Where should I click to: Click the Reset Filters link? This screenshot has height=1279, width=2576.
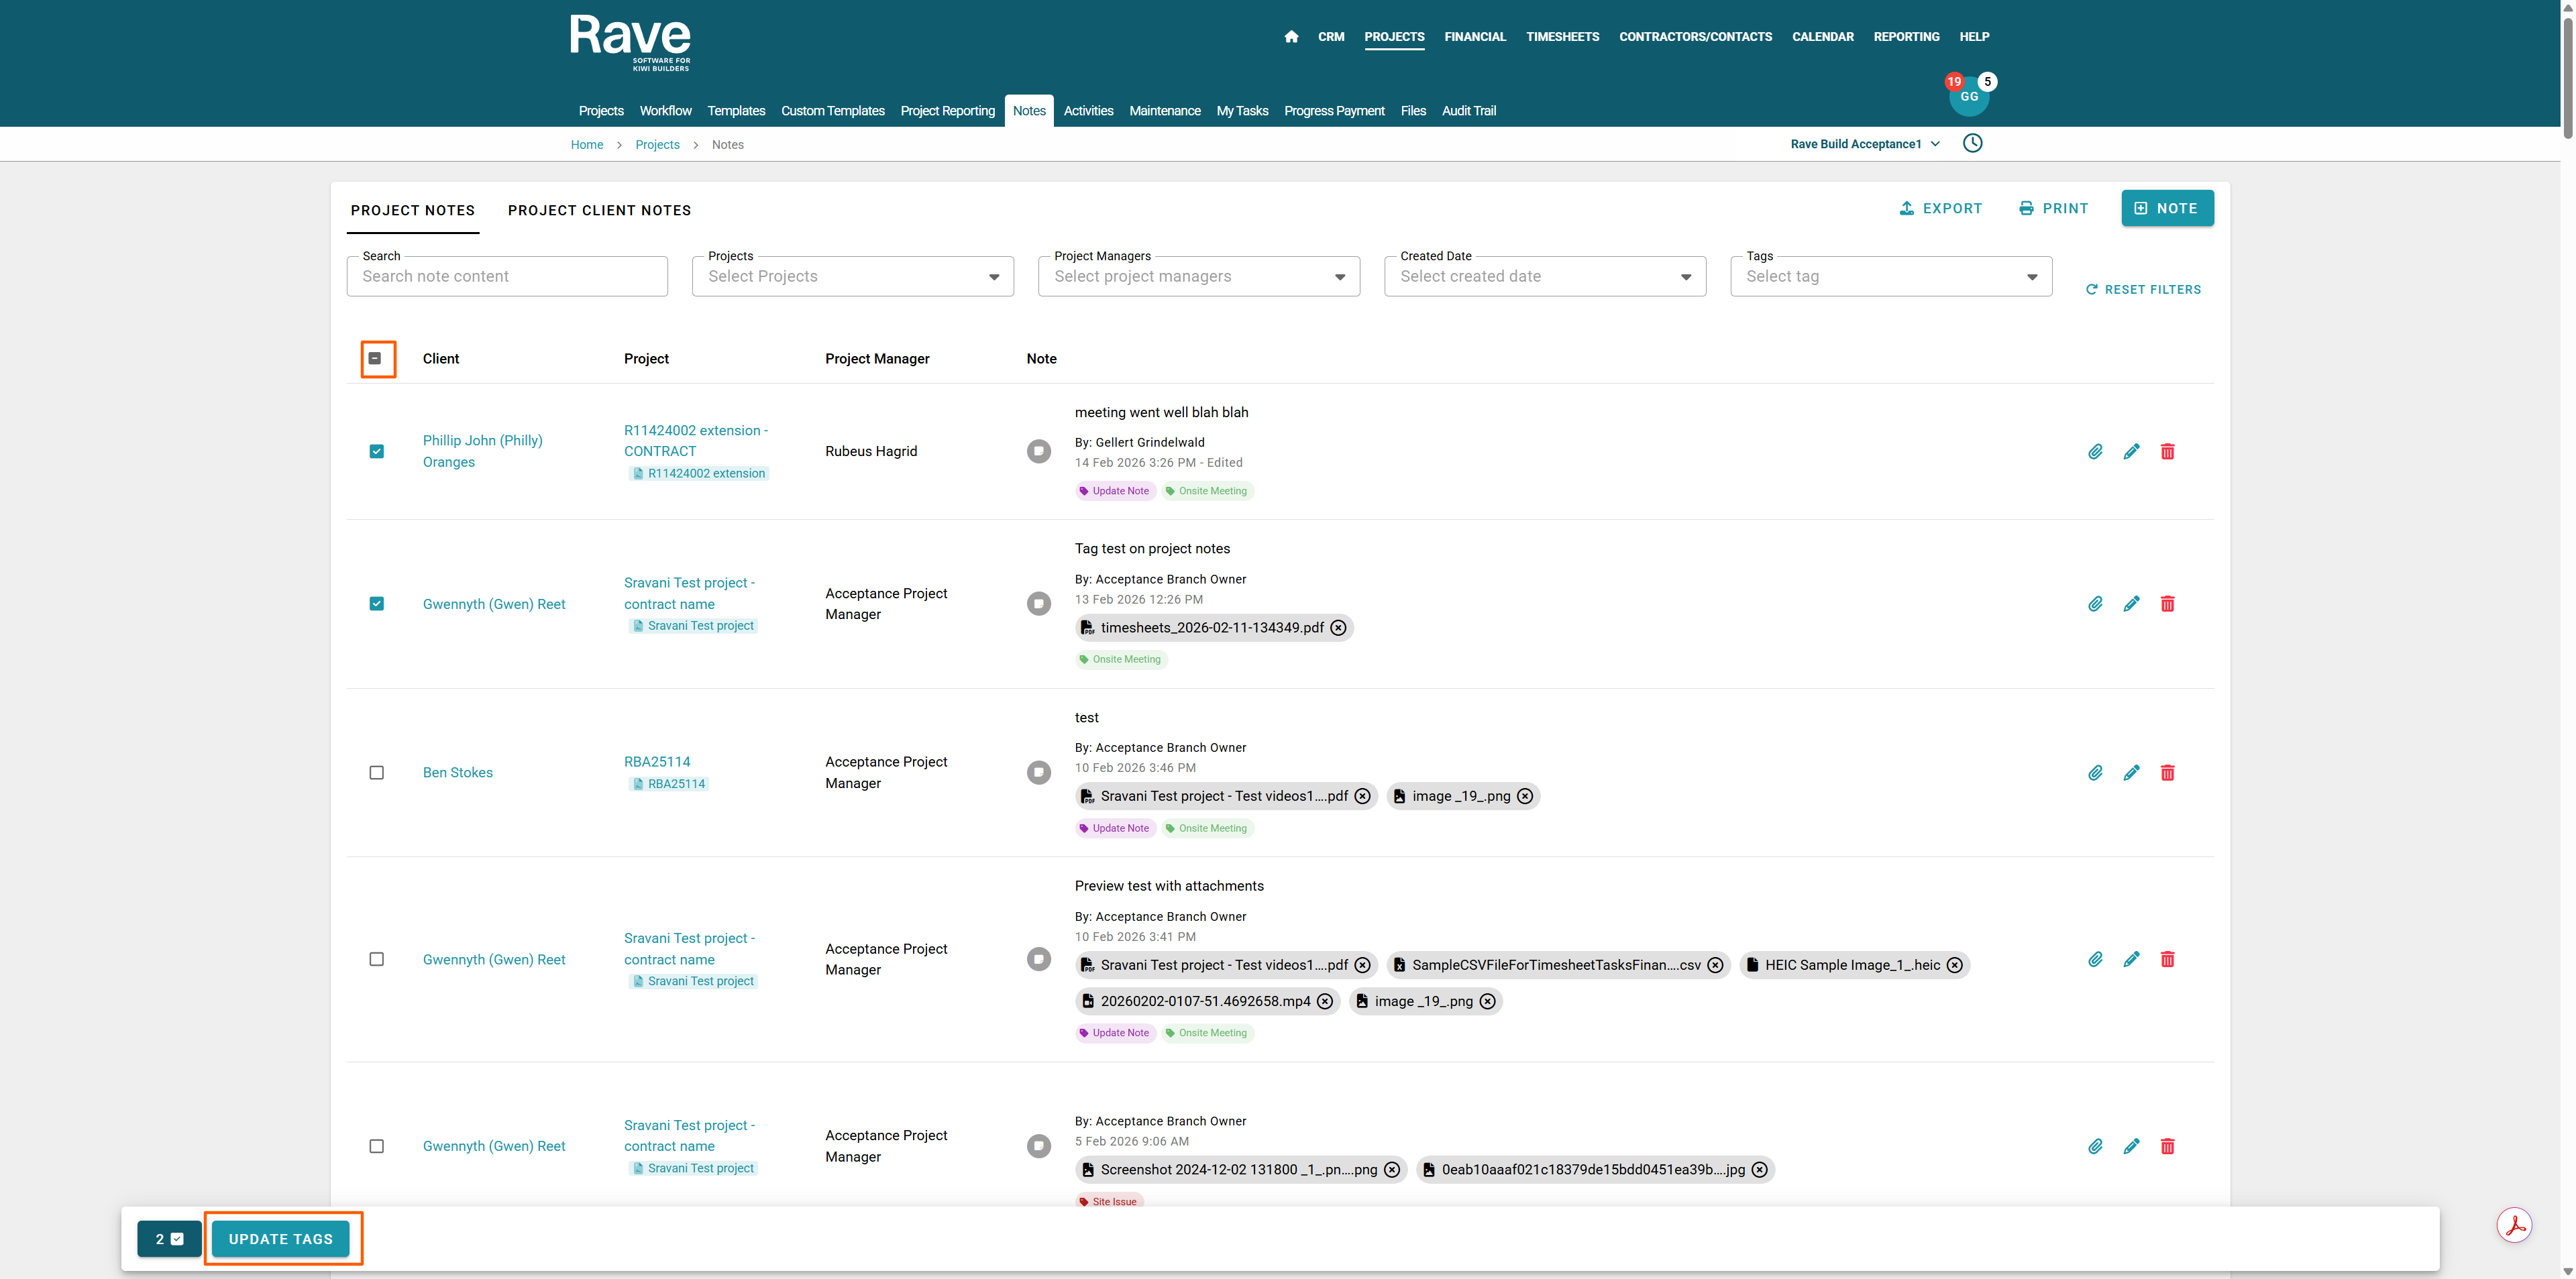[2143, 289]
